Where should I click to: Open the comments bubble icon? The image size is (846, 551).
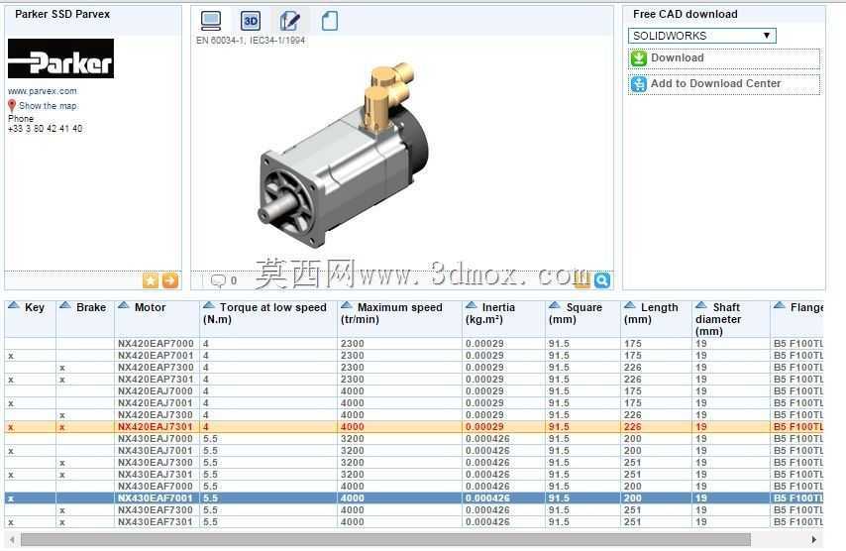pyautogui.click(x=218, y=280)
